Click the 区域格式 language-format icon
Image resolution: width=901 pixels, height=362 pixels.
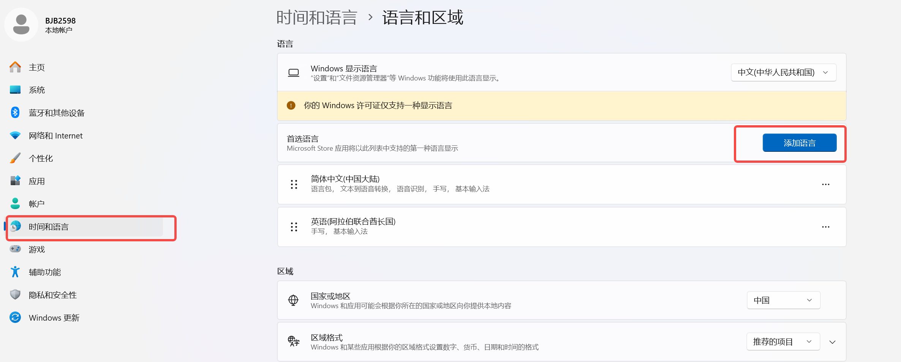click(x=293, y=342)
